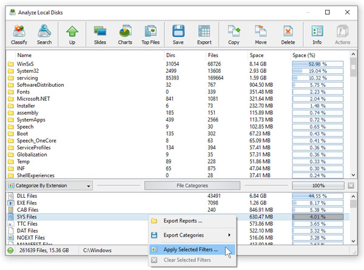Click down arrow of folder list scrollbar
This screenshot has height=270, width=364.
point(353,175)
